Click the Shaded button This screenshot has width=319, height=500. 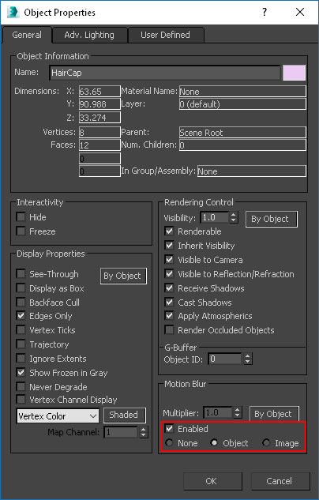(x=125, y=415)
